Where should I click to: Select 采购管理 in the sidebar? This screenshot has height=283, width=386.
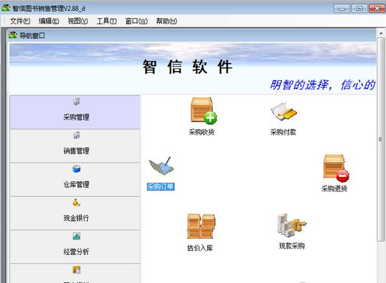(x=75, y=112)
